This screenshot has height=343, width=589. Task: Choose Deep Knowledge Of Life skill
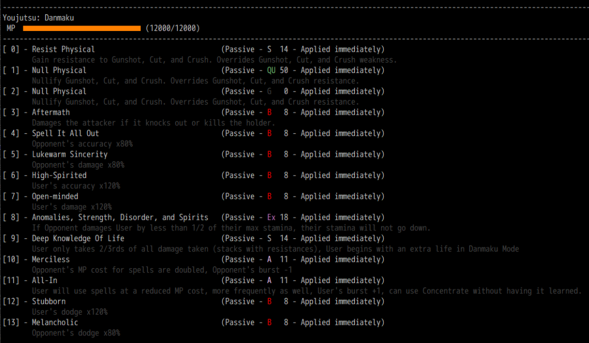[194, 238]
